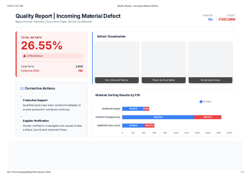Click the Document Class: Strictly Confidential text
The height and width of the screenshot is (178, 251).
69,22
